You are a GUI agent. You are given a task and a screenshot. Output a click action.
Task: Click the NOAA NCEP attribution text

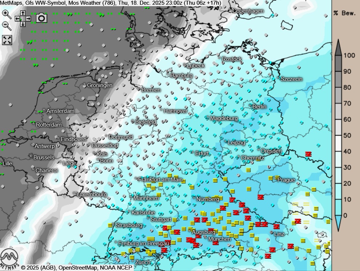116,268
